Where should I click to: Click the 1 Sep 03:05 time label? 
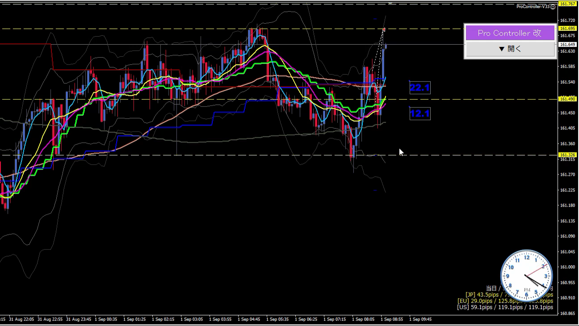(x=192, y=319)
